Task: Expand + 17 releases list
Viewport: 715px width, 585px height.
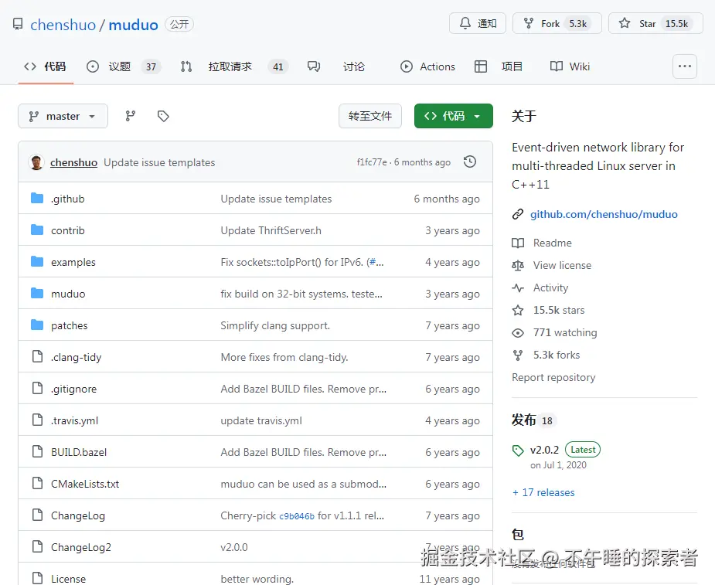Action: click(543, 492)
